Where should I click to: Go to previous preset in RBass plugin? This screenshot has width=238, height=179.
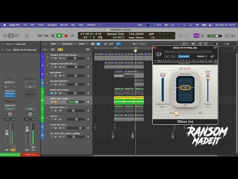(167, 56)
